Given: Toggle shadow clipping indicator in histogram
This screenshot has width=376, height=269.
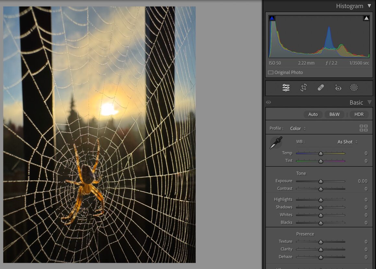Looking at the screenshot, I should 272,18.
